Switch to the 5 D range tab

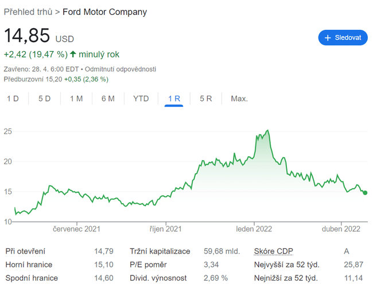tap(44, 99)
